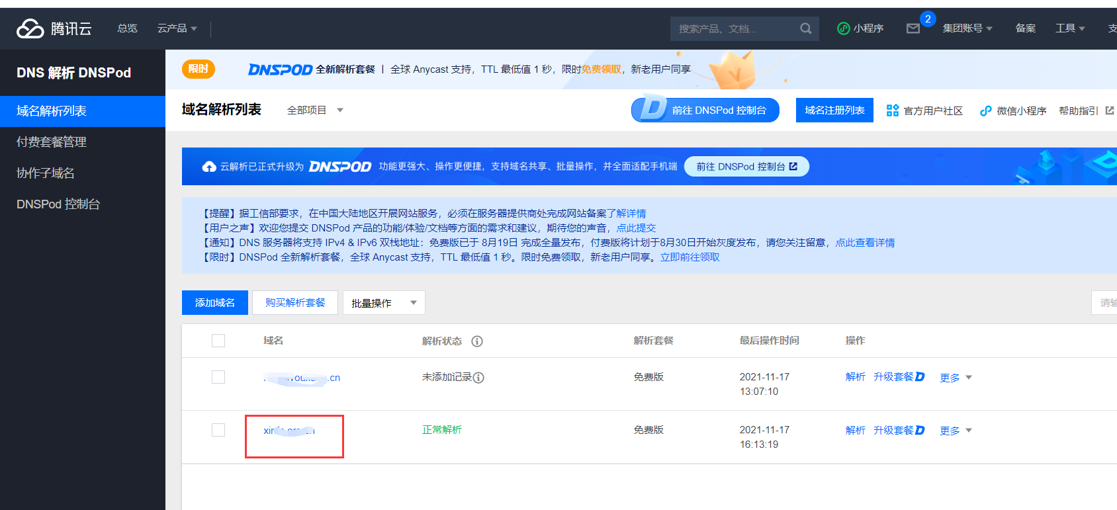1117x510 pixels.
Task: Open the 工具 dropdown menu
Action: coord(1070,28)
